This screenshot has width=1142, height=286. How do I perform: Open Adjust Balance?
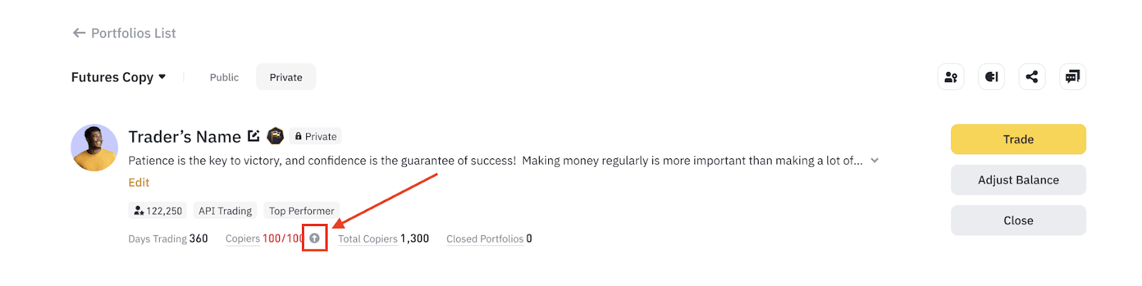tap(1019, 180)
